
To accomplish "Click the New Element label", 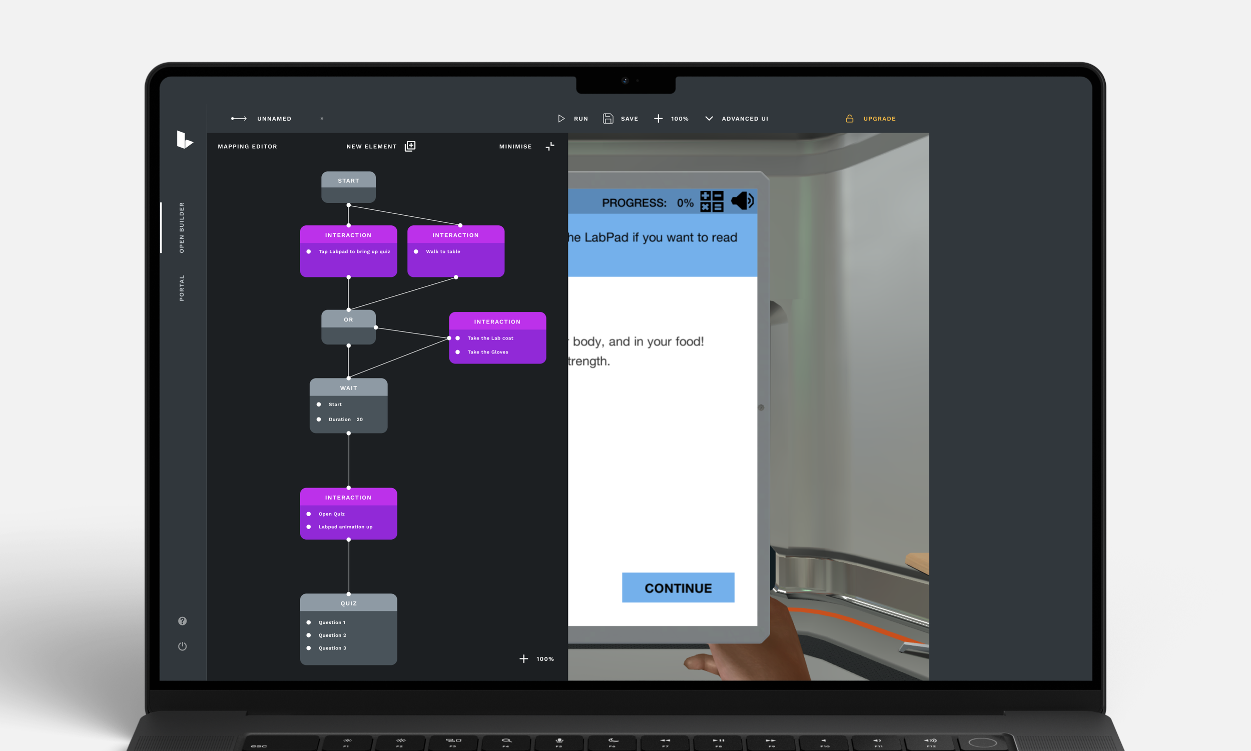I will pyautogui.click(x=372, y=146).
